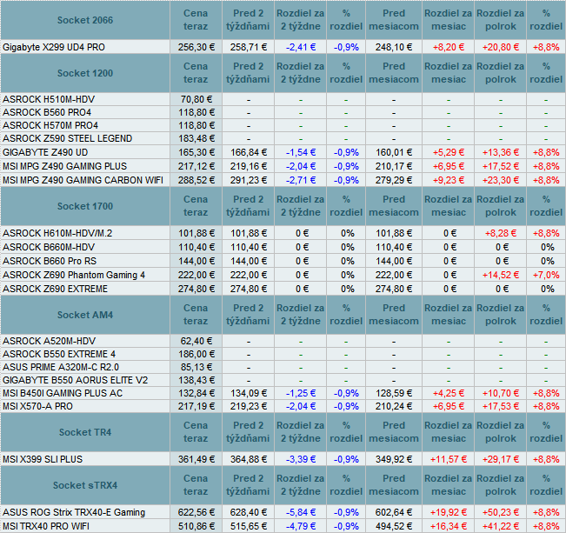Select ASROCK H610M-HDV/M.2 product name
The width and height of the screenshot is (566, 533).
(57, 233)
